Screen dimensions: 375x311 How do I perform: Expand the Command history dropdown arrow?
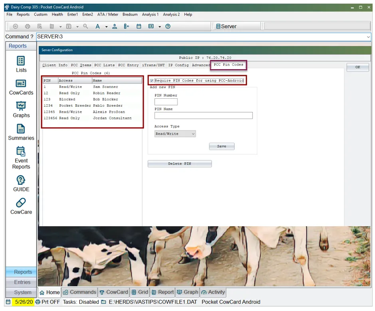[368, 37]
